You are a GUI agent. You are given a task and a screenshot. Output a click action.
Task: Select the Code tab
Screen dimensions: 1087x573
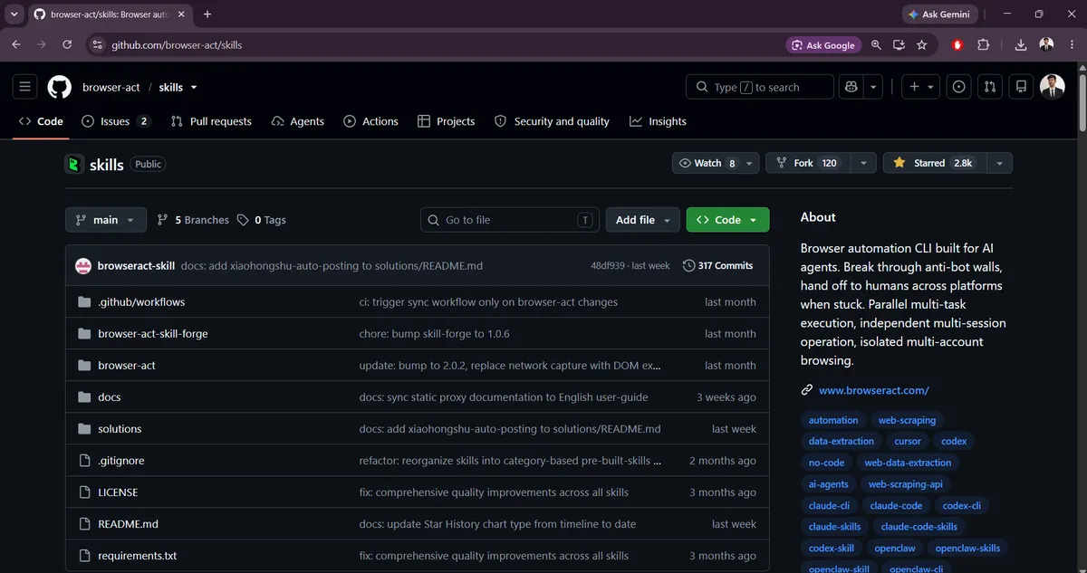tap(41, 121)
